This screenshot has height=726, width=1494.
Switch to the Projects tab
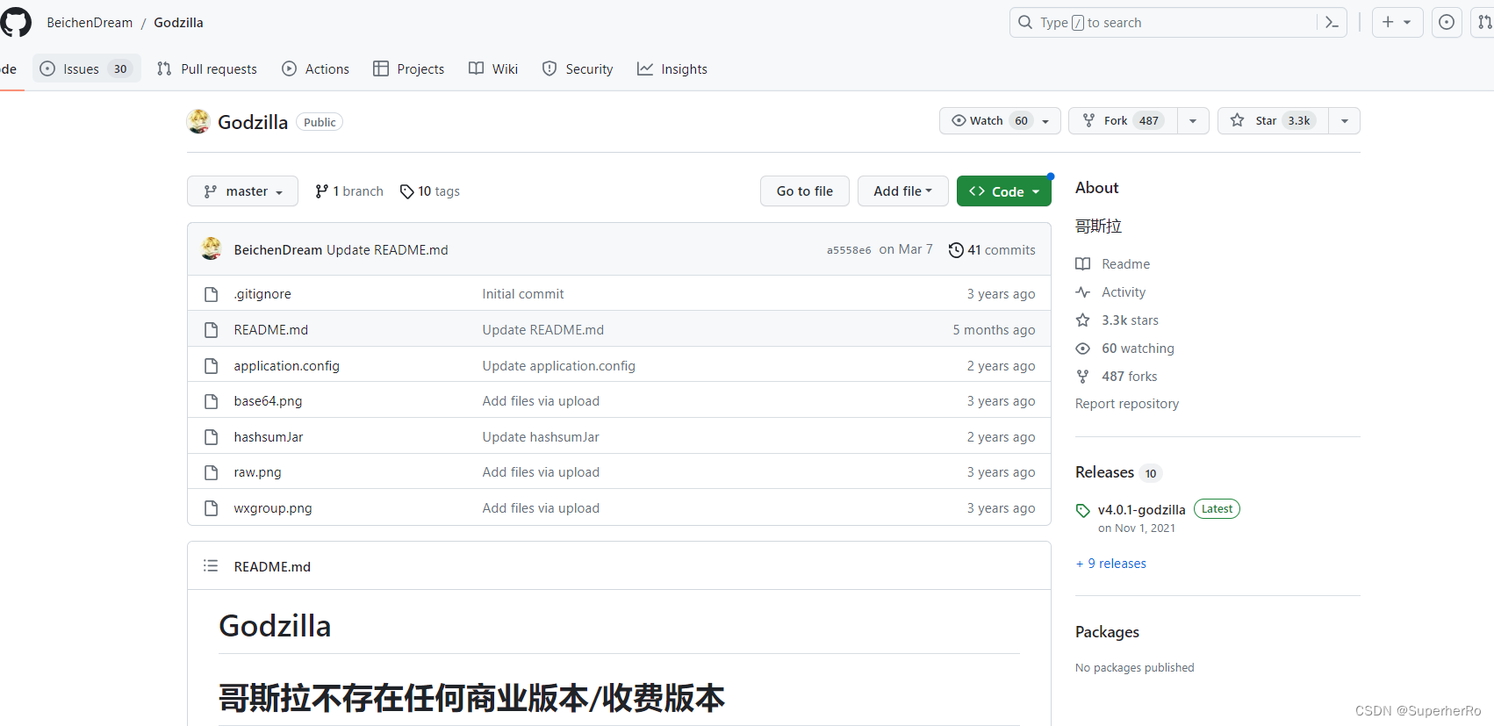coord(409,68)
